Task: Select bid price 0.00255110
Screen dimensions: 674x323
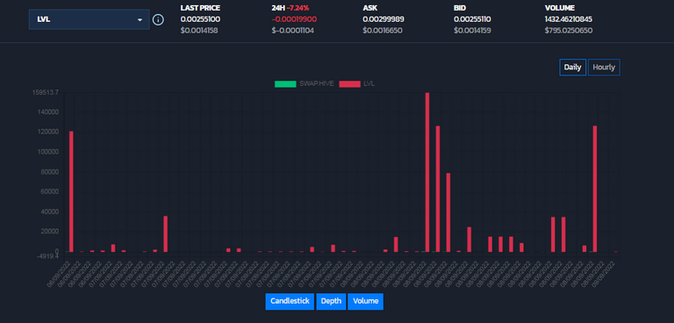Action: tap(472, 19)
